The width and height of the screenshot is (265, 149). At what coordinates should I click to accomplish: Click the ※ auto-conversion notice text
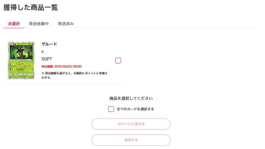pos(74,75)
